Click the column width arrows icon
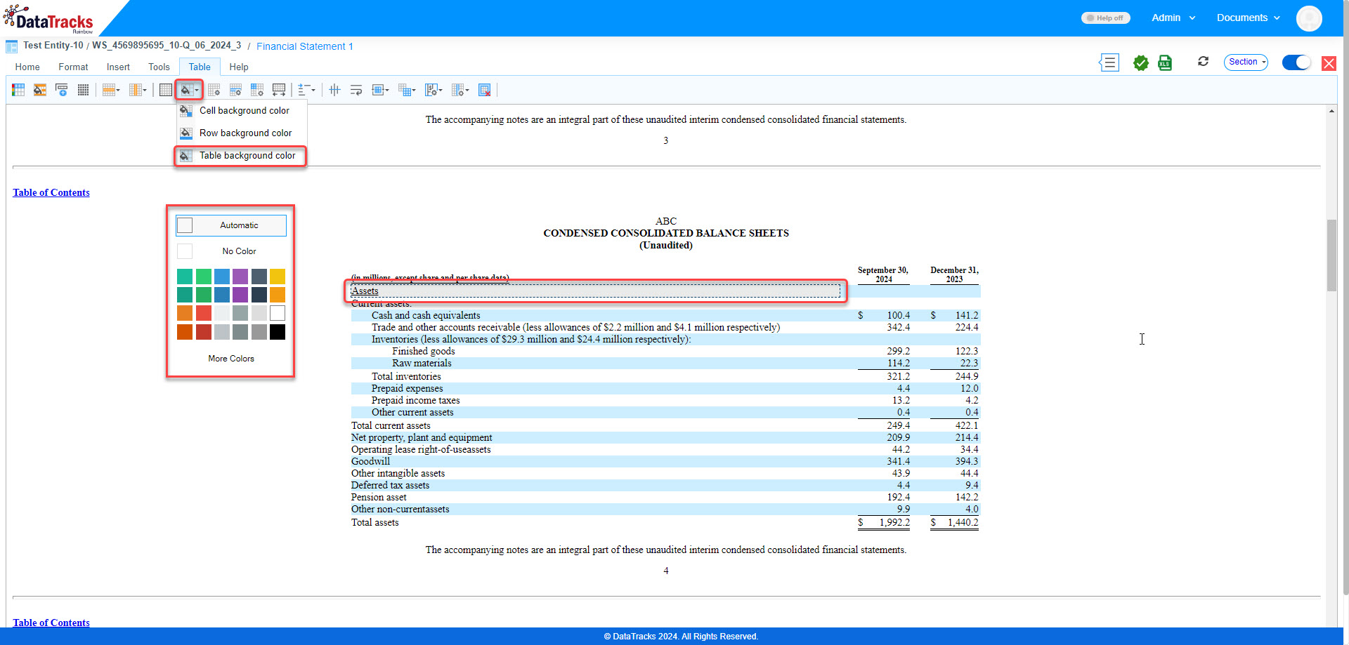 point(279,90)
